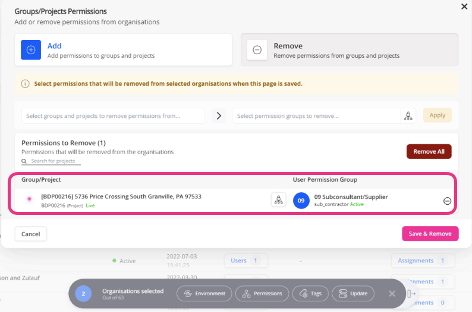The height and width of the screenshot is (312, 472).
Task: Click the collapse panel arrow icon
Action: point(411,294)
